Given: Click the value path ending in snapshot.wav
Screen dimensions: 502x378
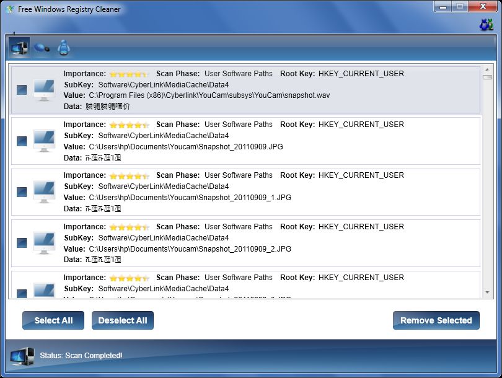Looking at the screenshot, I should [x=209, y=95].
